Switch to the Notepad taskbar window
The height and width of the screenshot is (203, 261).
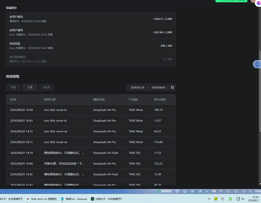[x=74, y=199]
